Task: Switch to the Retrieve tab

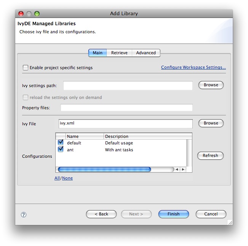Action: (119, 53)
